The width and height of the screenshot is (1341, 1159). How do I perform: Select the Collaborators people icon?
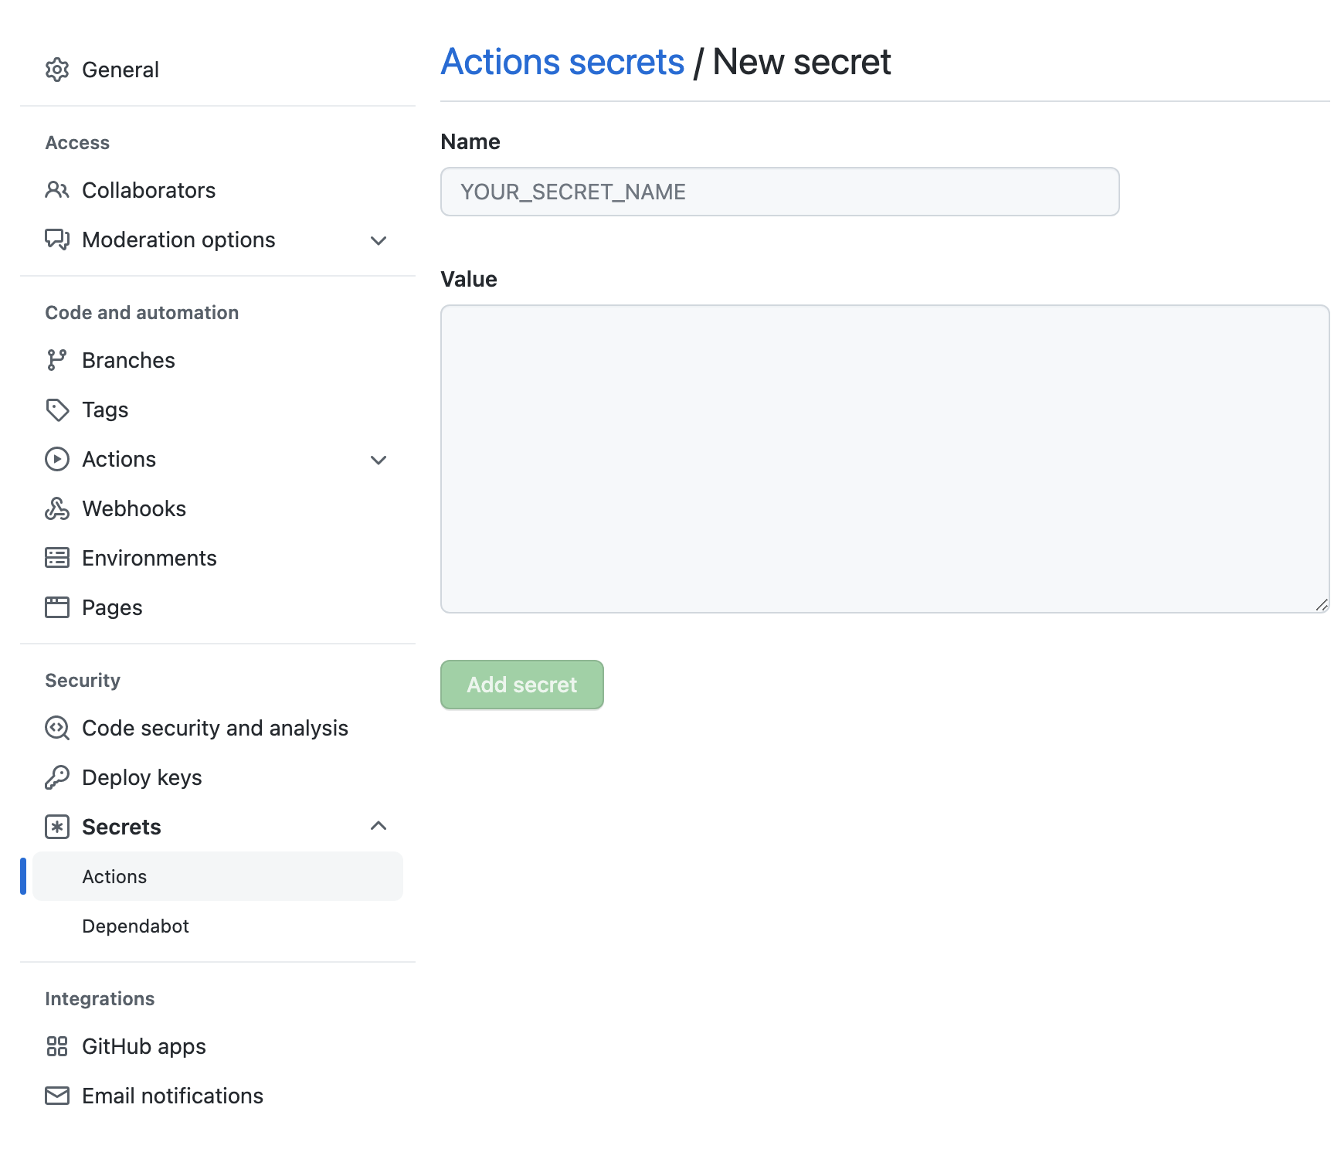pyautogui.click(x=57, y=190)
